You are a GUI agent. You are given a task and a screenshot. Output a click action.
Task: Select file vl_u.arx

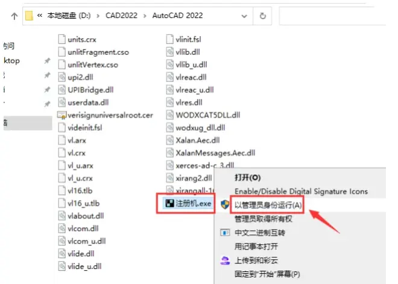(x=80, y=166)
